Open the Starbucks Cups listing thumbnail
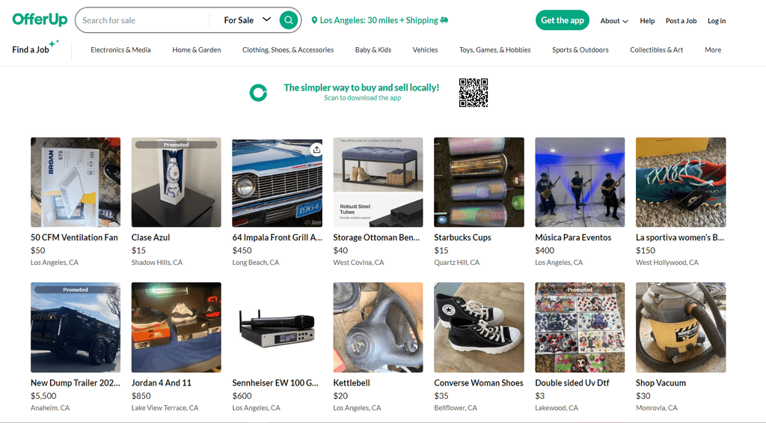Screen dimensions: 766x423 point(479,182)
